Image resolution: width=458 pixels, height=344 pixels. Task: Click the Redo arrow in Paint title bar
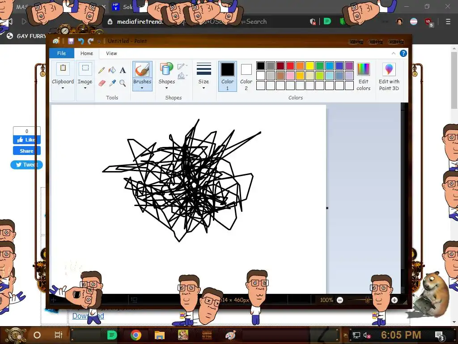tap(90, 41)
